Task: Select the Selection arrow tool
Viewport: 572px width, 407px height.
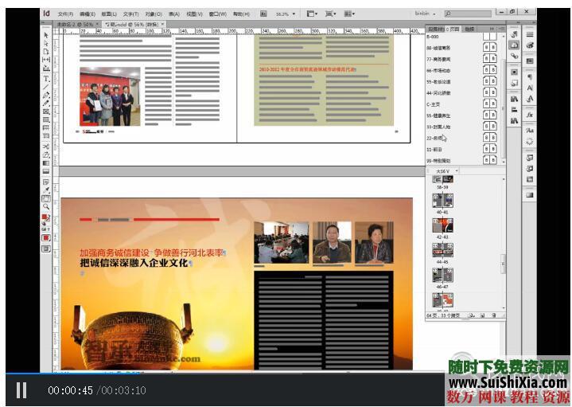Action: coord(46,35)
